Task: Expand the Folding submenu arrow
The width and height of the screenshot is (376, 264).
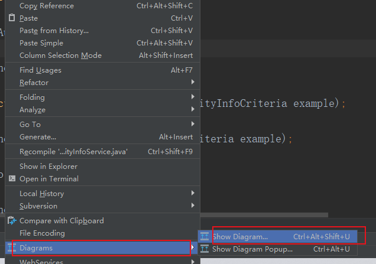Action: (x=193, y=96)
